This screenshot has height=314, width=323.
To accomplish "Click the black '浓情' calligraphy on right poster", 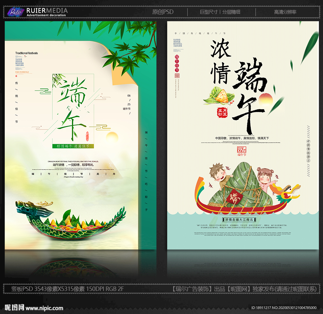I will pyautogui.click(x=220, y=61).
